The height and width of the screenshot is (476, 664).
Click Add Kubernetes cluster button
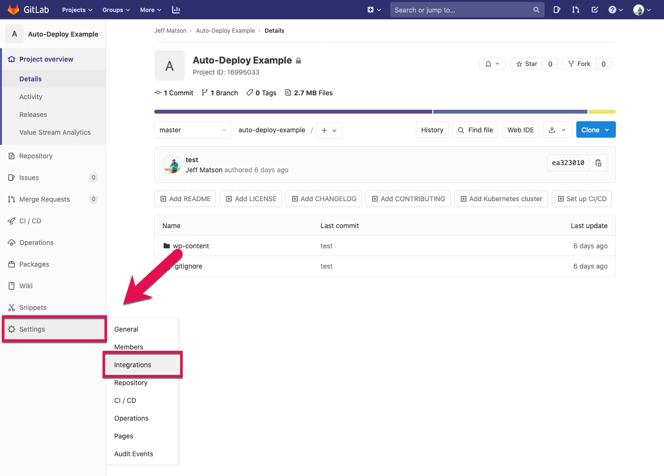tap(501, 199)
